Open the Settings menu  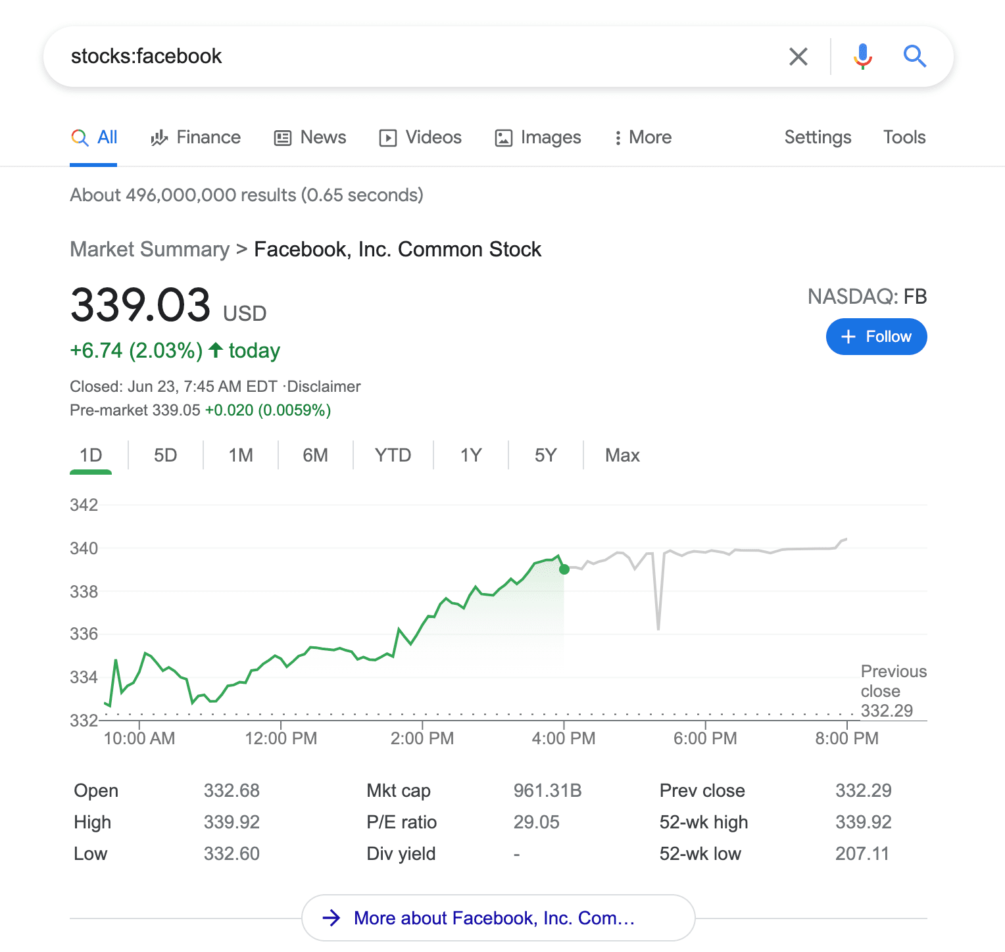(x=818, y=137)
